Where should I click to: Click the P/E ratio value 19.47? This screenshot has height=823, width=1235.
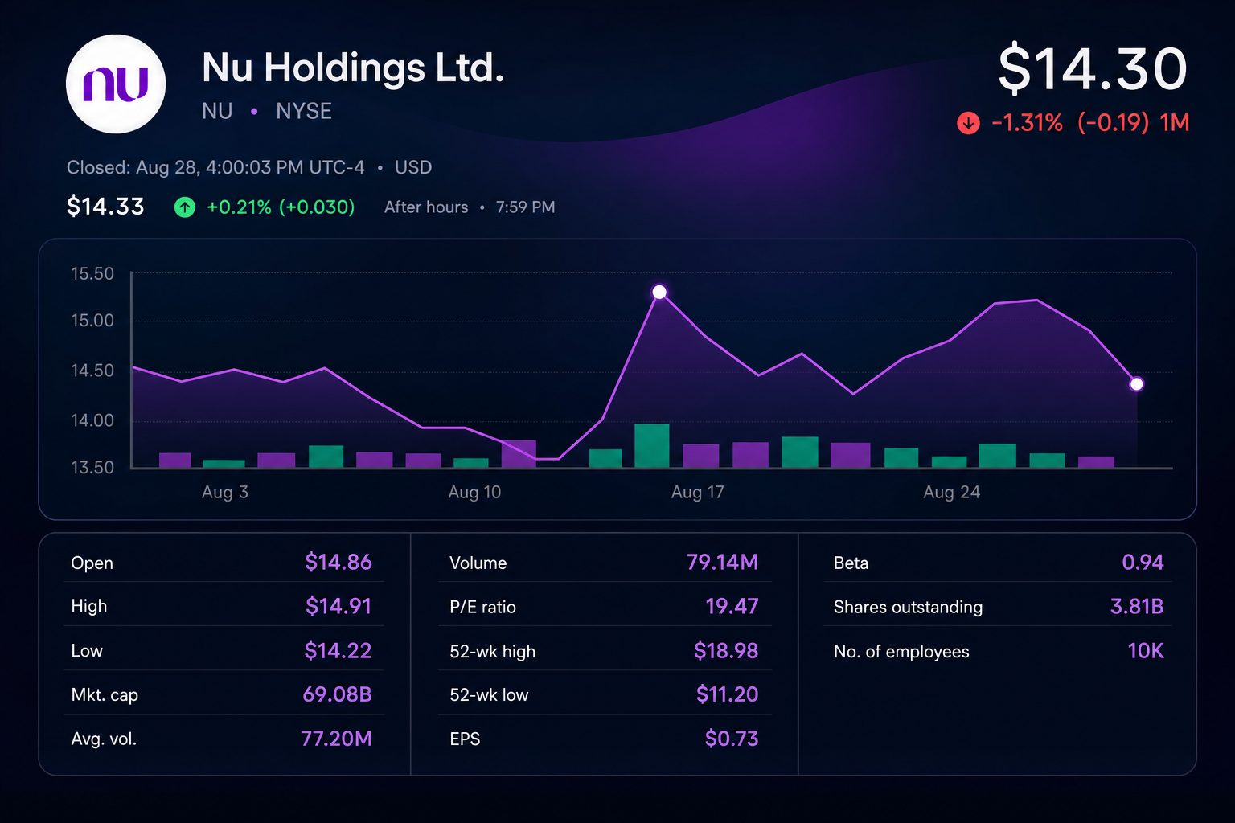(732, 606)
